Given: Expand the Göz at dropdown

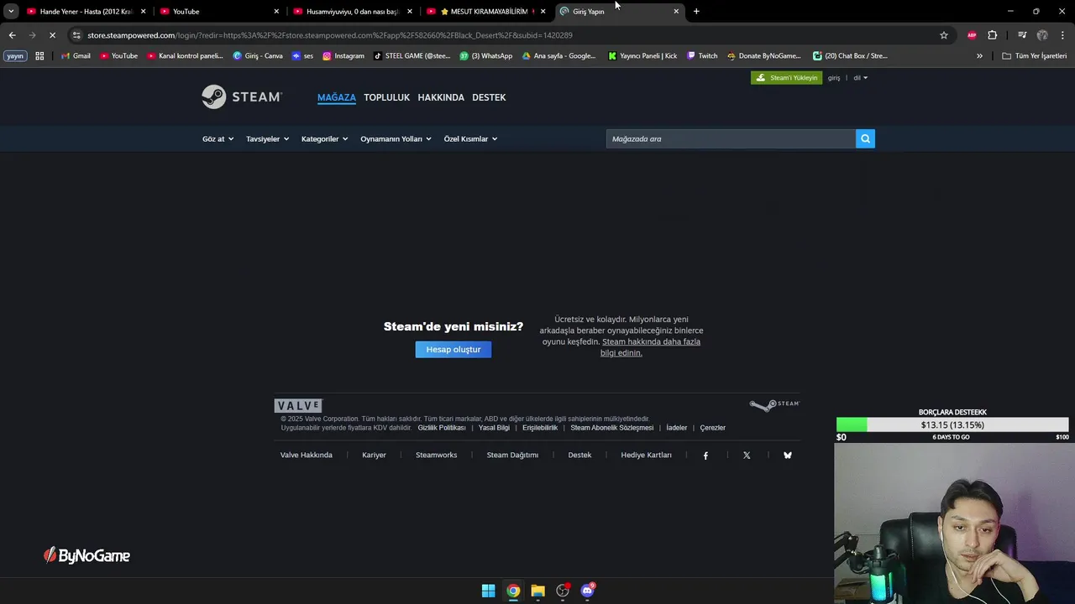Looking at the screenshot, I should (218, 139).
